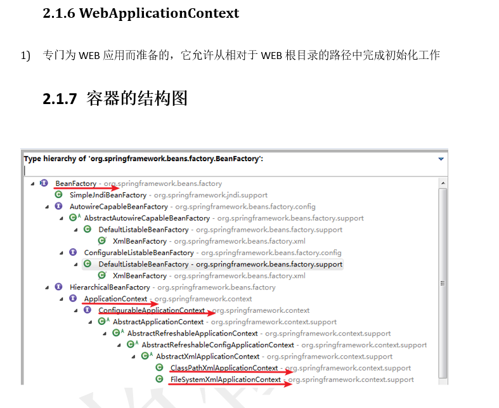Click the hierarchy vertical scrollbar thumb
499x408 pixels.
tap(443, 283)
